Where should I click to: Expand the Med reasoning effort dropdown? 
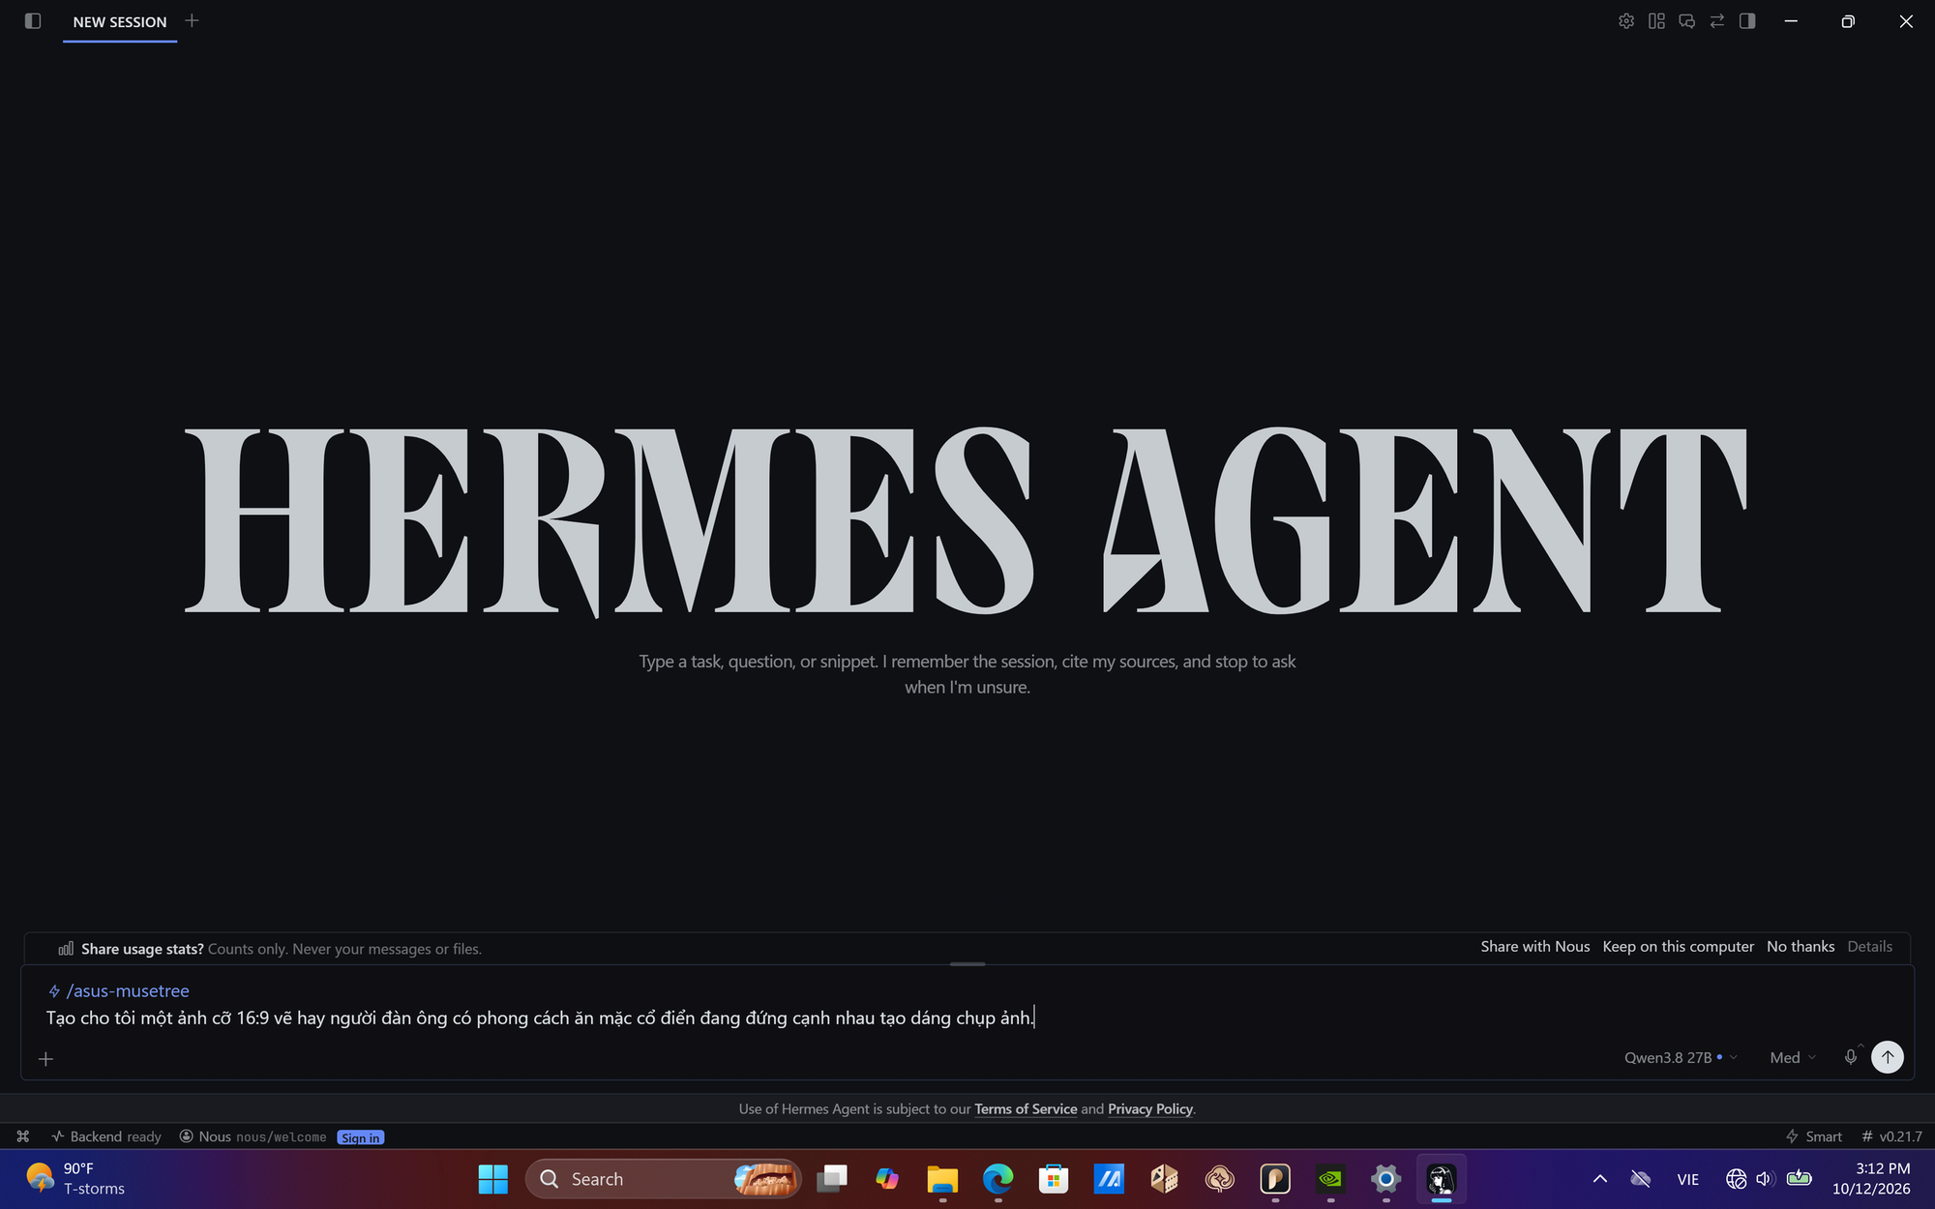pyautogui.click(x=1793, y=1058)
